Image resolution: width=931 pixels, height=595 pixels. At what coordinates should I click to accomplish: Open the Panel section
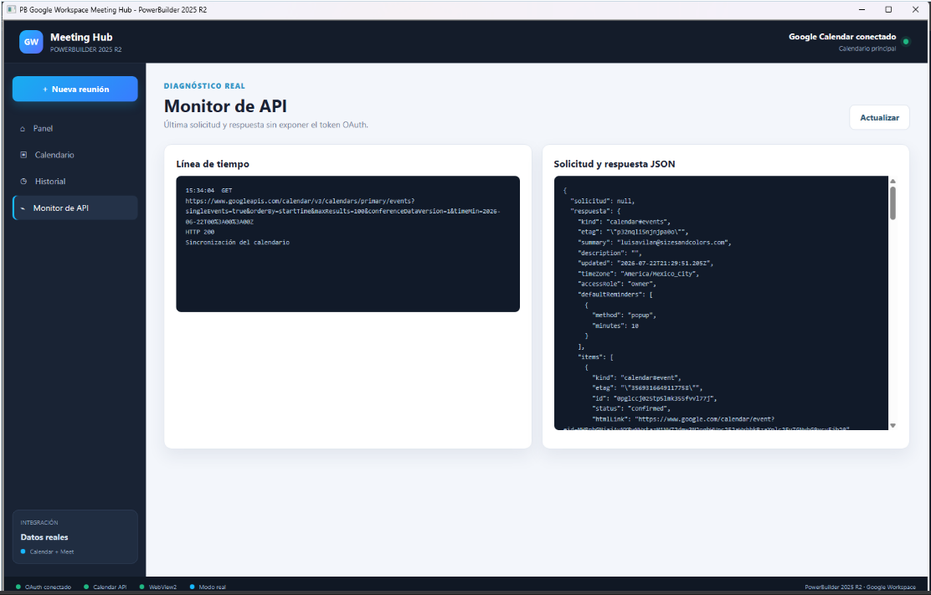(75, 129)
